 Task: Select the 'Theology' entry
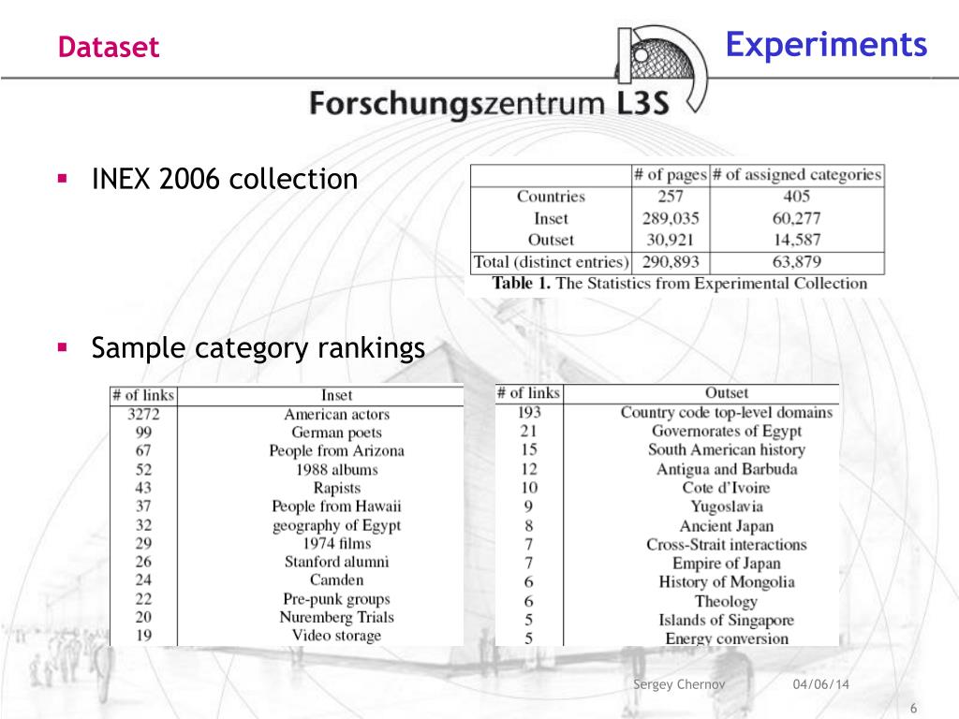[x=726, y=601]
